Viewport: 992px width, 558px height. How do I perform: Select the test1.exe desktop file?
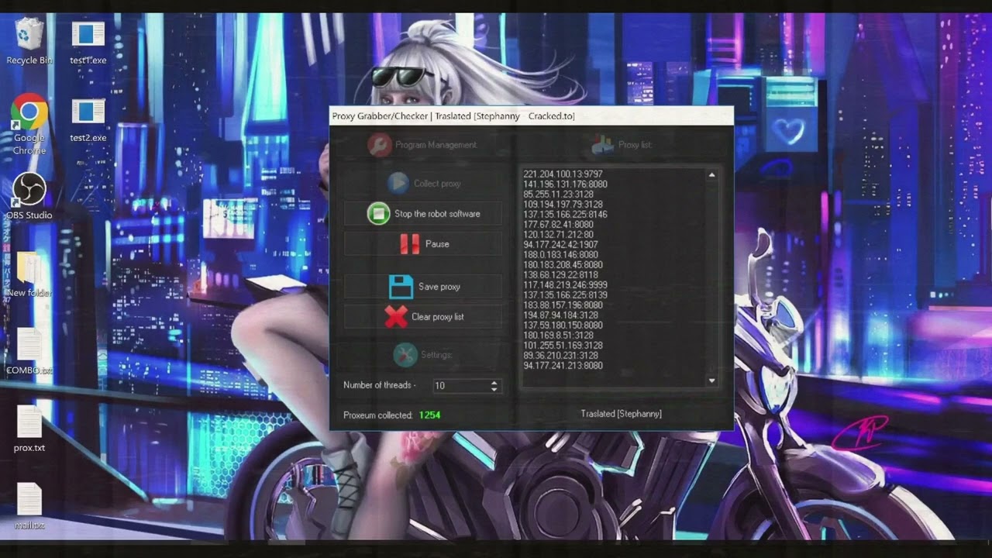pos(88,42)
